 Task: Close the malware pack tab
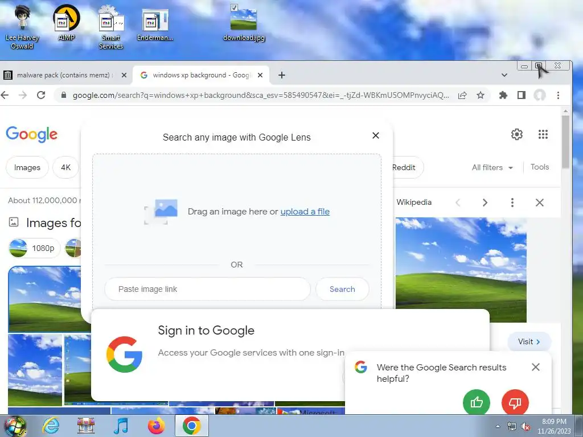tap(124, 75)
